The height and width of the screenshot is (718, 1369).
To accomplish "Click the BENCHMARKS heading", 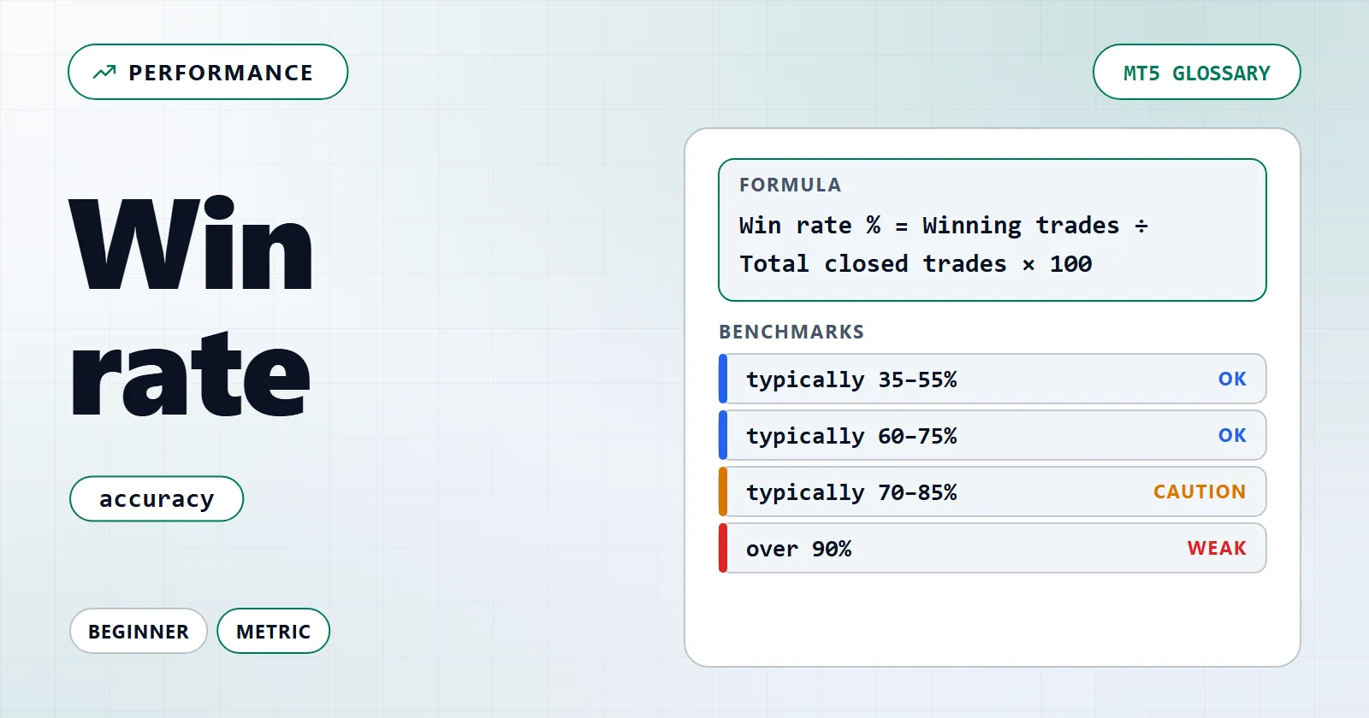I will tap(791, 332).
